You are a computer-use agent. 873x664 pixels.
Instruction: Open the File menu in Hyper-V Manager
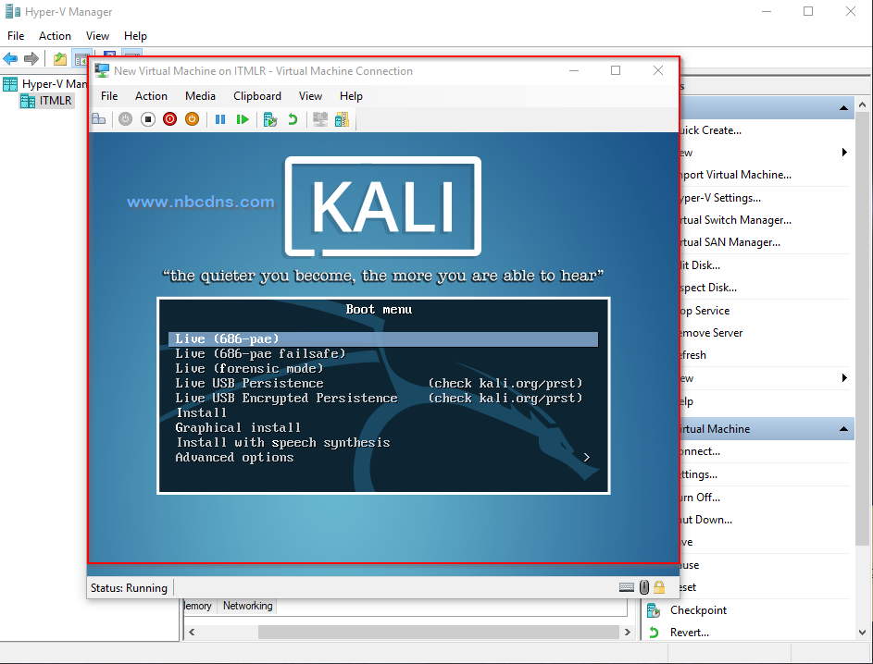coord(16,35)
